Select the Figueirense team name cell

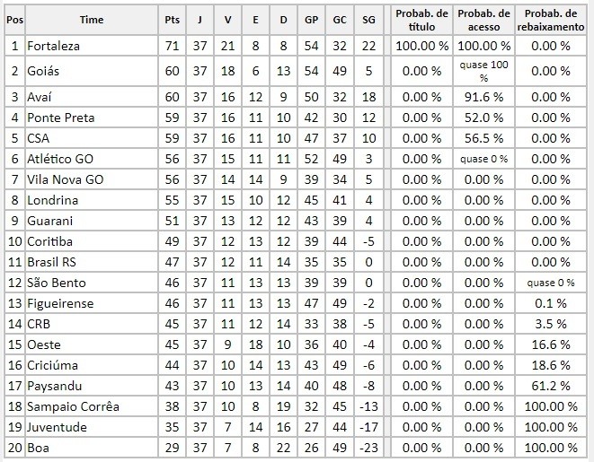[92, 303]
